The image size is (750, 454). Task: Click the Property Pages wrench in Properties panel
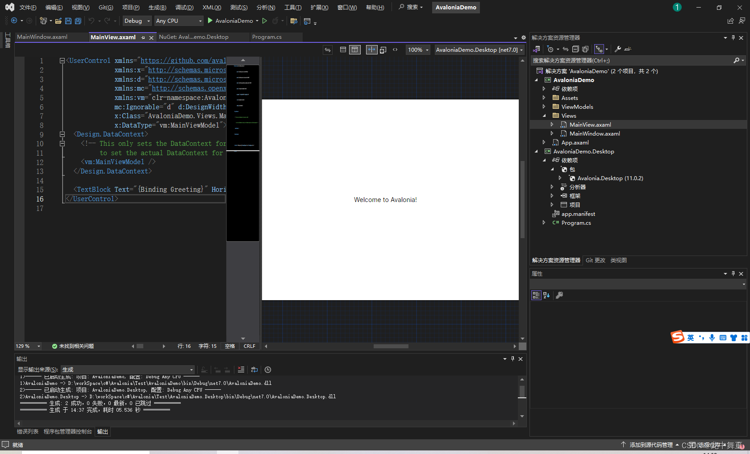(559, 295)
